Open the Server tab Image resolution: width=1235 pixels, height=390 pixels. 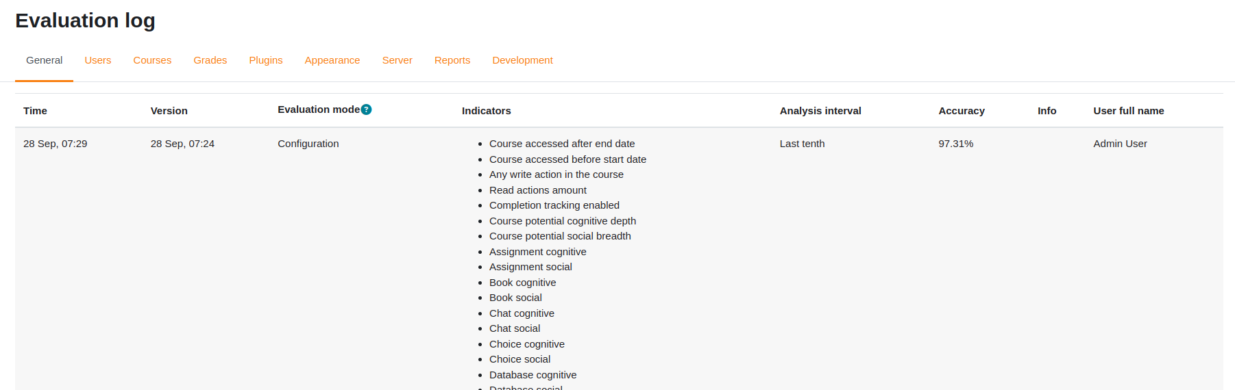[x=398, y=60]
